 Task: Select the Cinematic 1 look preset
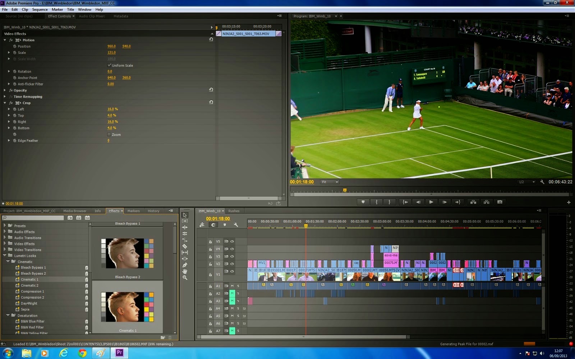tap(29, 279)
